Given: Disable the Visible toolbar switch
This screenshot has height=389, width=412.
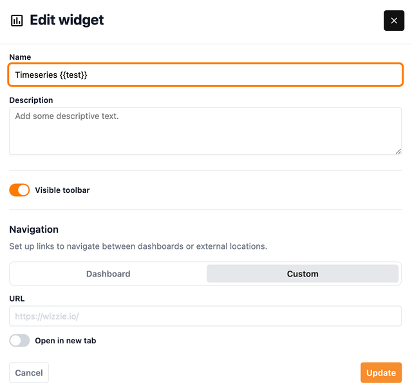Looking at the screenshot, I should [19, 190].
